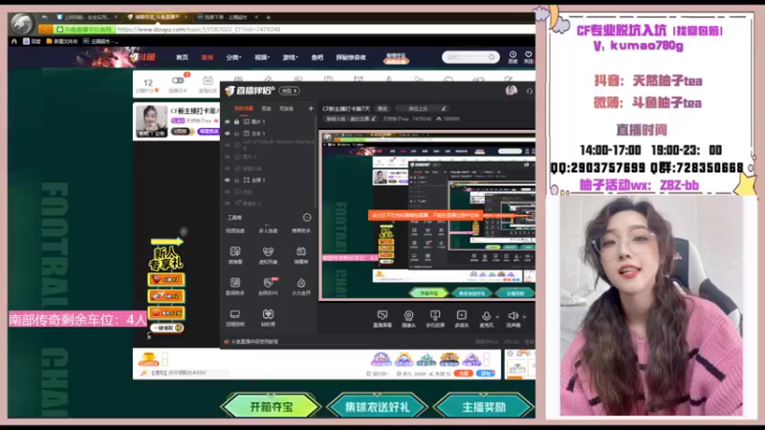
Task: Claim all with the 一键领取 button
Action: pyautogui.click(x=166, y=328)
